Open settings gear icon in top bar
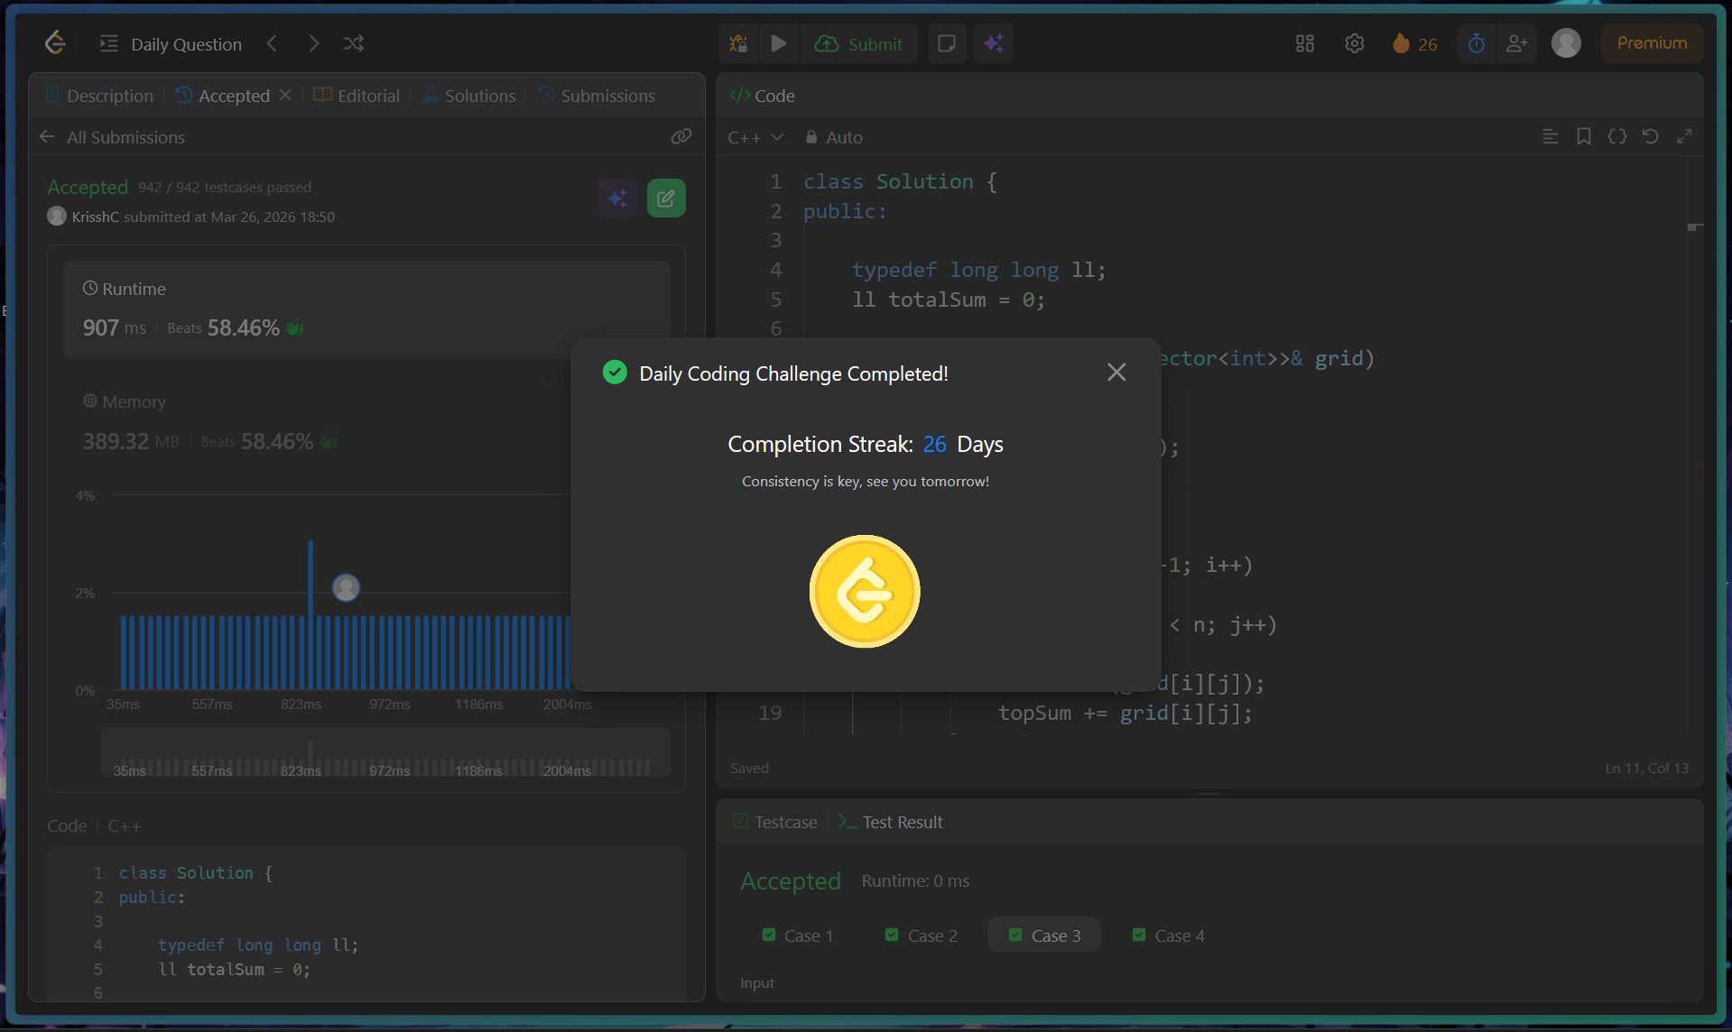The height and width of the screenshot is (1032, 1732). click(1354, 43)
